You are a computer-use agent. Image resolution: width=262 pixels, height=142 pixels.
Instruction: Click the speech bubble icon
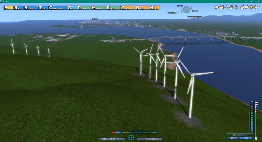coord(247,7)
